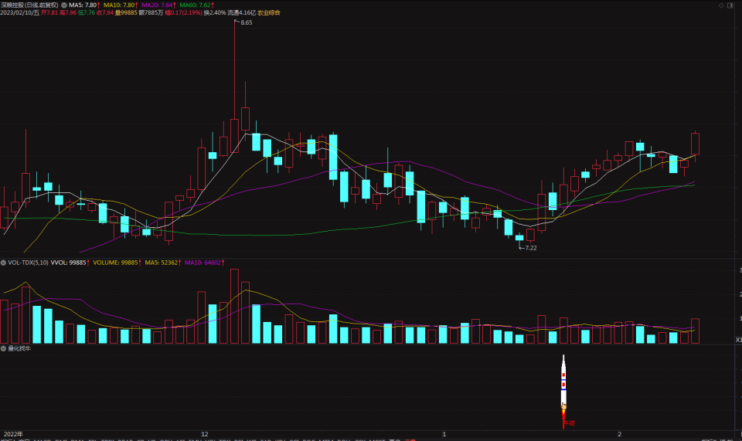The height and width of the screenshot is (441, 742).
Task: Click the month 12 marker on the time axis
Action: click(204, 434)
